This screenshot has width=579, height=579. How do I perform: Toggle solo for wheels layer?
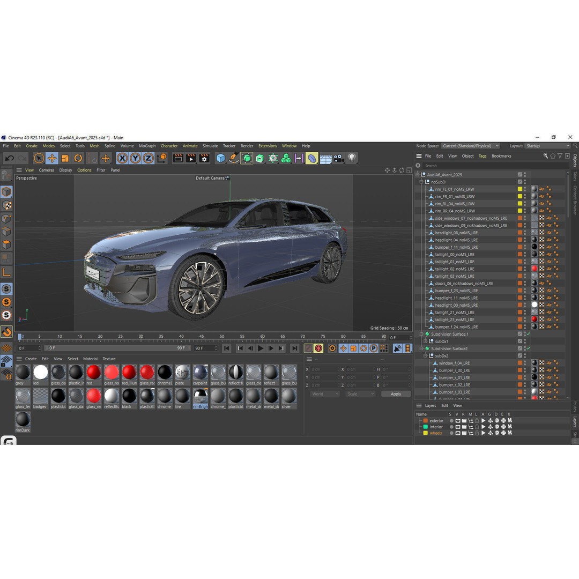point(451,433)
